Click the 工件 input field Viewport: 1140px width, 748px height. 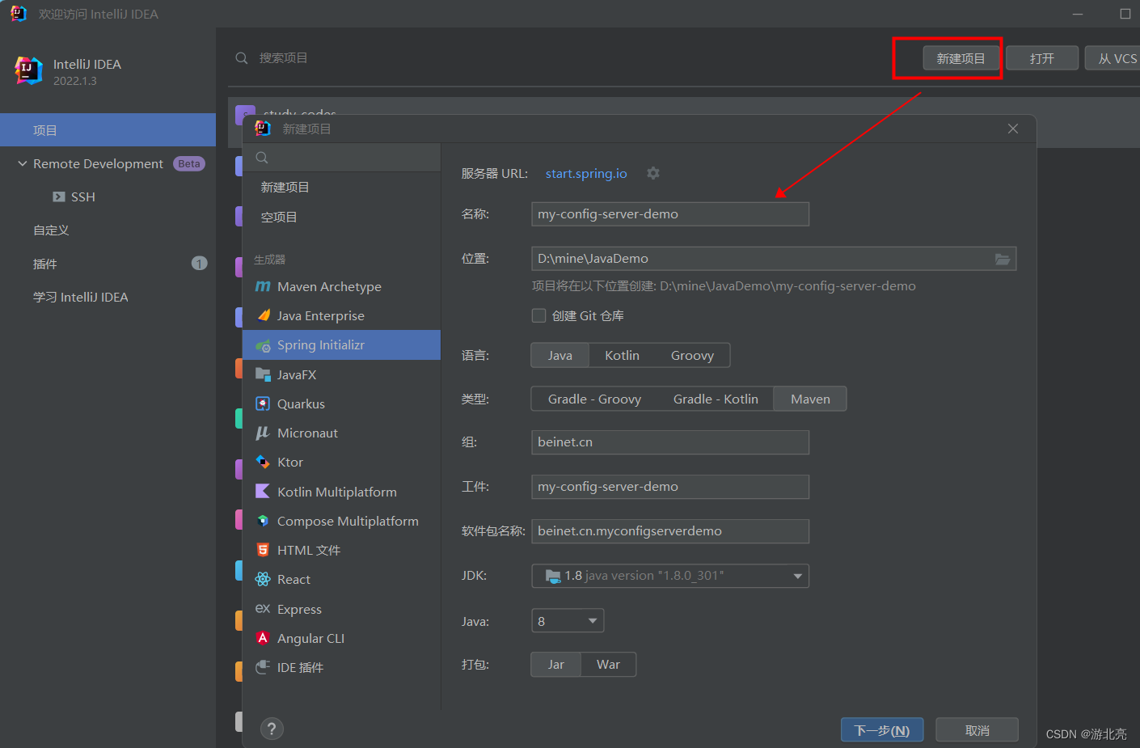click(670, 486)
